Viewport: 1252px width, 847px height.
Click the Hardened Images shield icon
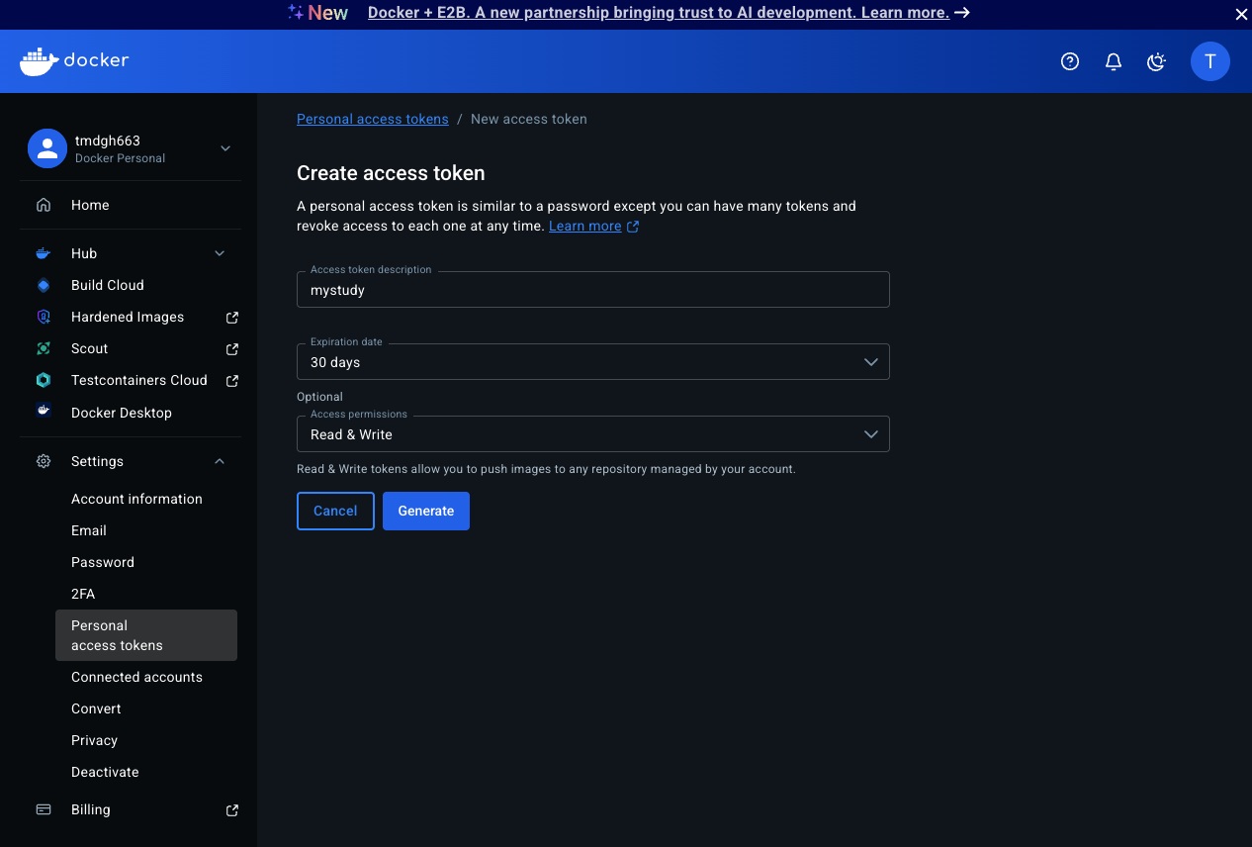(44, 317)
